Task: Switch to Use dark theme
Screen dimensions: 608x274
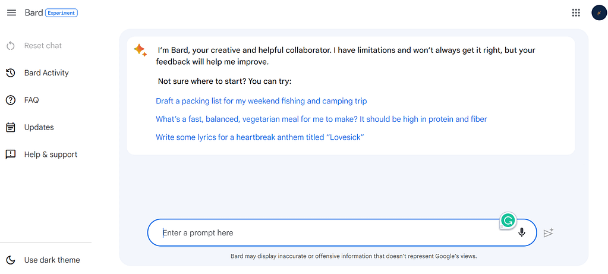Action: coord(52,260)
